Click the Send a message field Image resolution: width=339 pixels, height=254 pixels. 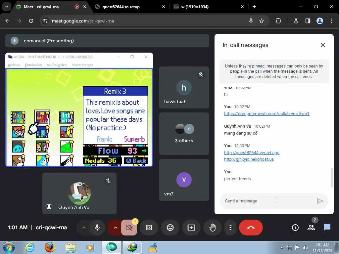268,201
